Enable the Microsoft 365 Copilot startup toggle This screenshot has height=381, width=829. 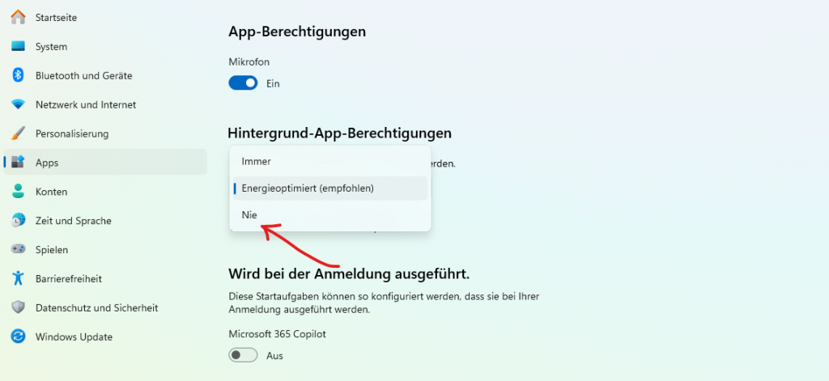[x=243, y=355]
